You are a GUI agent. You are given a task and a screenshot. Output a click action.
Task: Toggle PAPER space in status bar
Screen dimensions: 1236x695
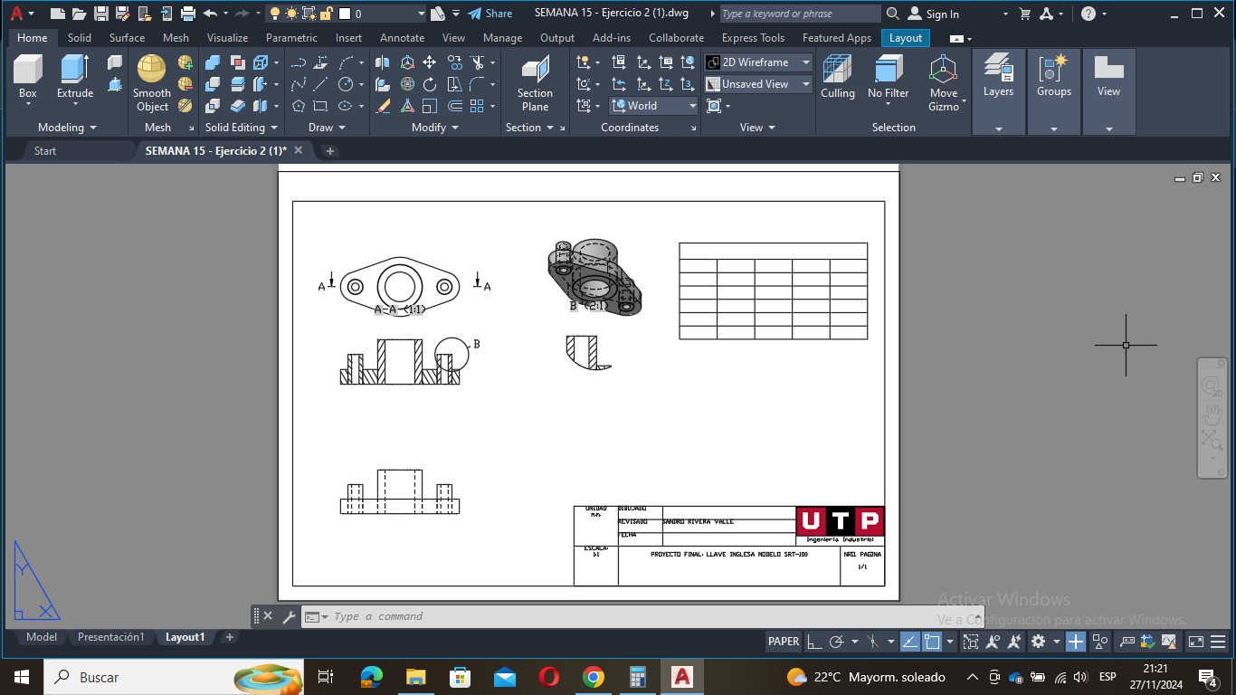pyautogui.click(x=783, y=642)
